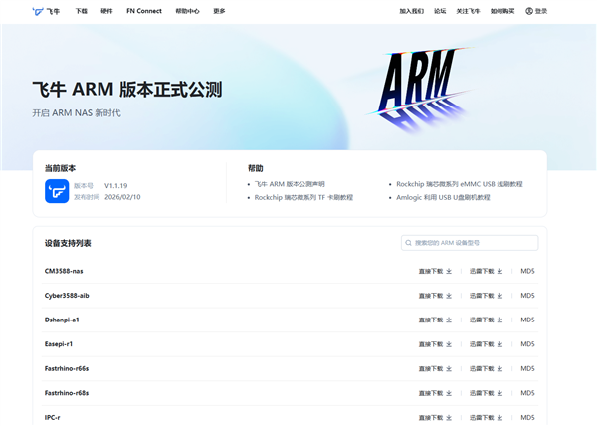Open 飞牛 ARM 版本公测声明 help link

point(290,184)
